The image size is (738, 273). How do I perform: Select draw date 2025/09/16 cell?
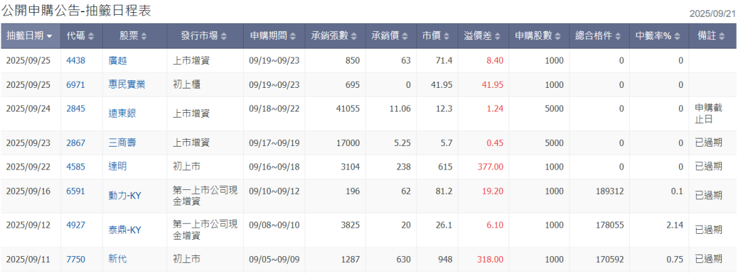pos(28,191)
